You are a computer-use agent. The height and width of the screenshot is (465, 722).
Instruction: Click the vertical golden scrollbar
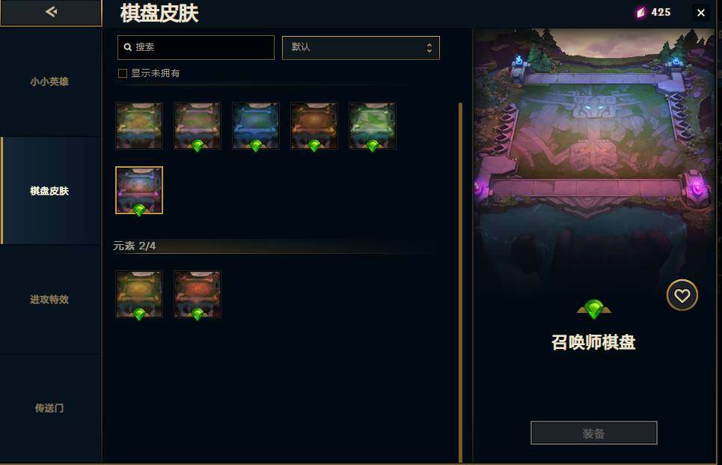point(460,282)
